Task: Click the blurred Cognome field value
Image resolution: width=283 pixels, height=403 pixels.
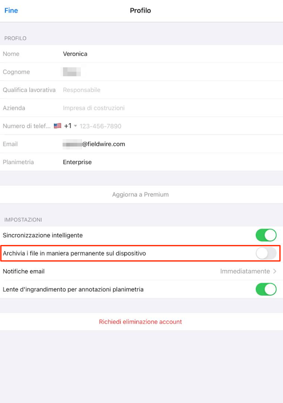Action: [72, 72]
